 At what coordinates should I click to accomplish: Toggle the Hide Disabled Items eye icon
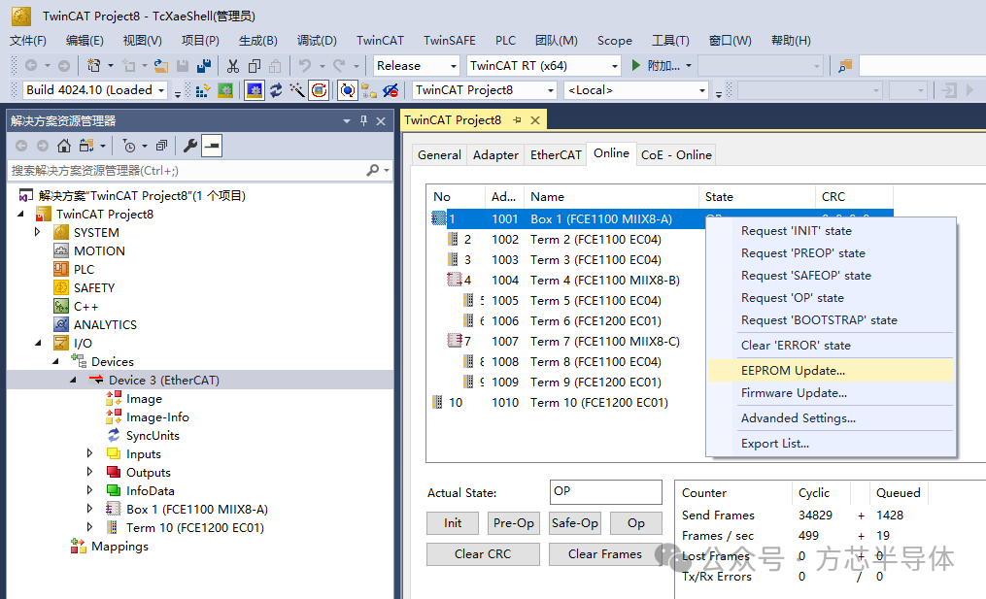pyautogui.click(x=391, y=90)
